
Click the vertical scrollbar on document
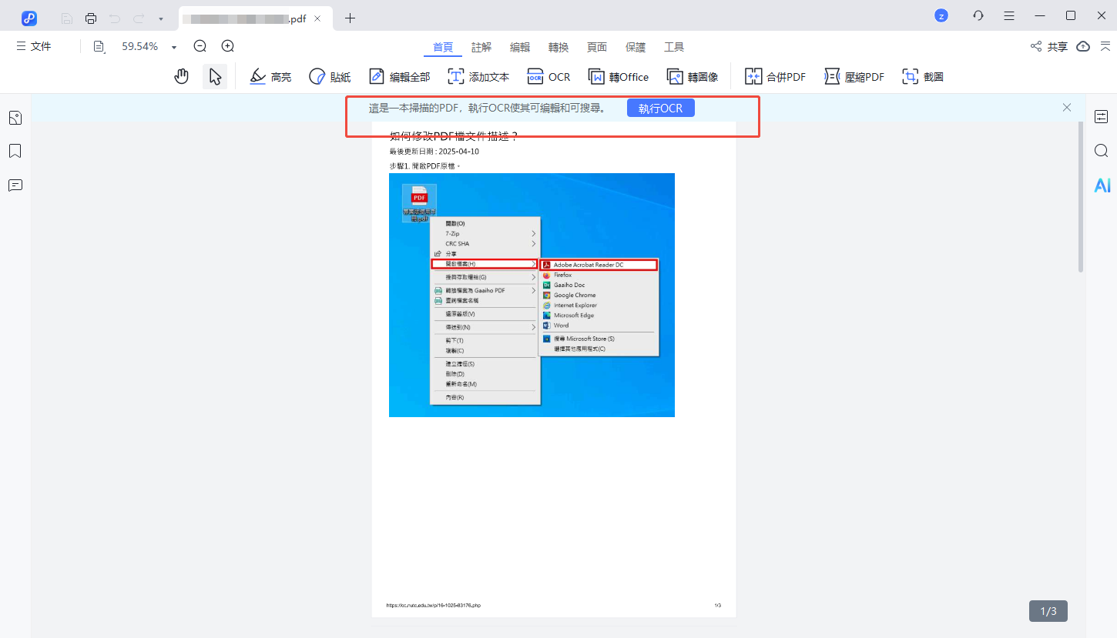pos(1081,196)
